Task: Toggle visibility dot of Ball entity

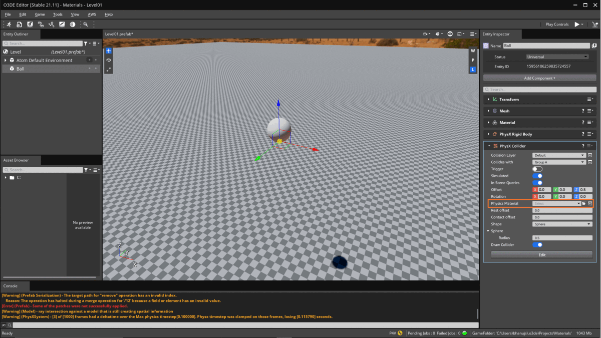Action: pyautogui.click(x=90, y=69)
